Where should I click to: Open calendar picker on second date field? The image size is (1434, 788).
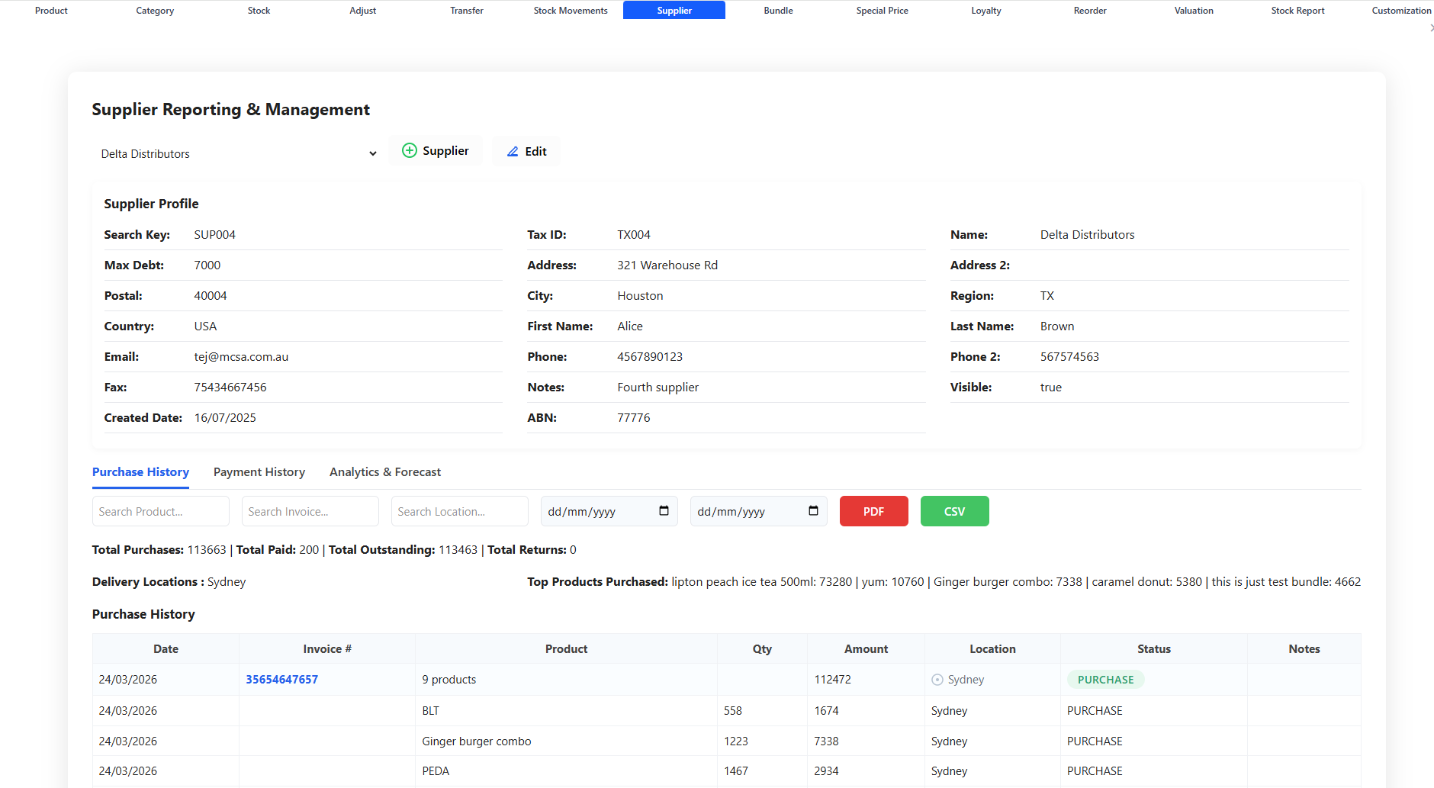tap(813, 511)
